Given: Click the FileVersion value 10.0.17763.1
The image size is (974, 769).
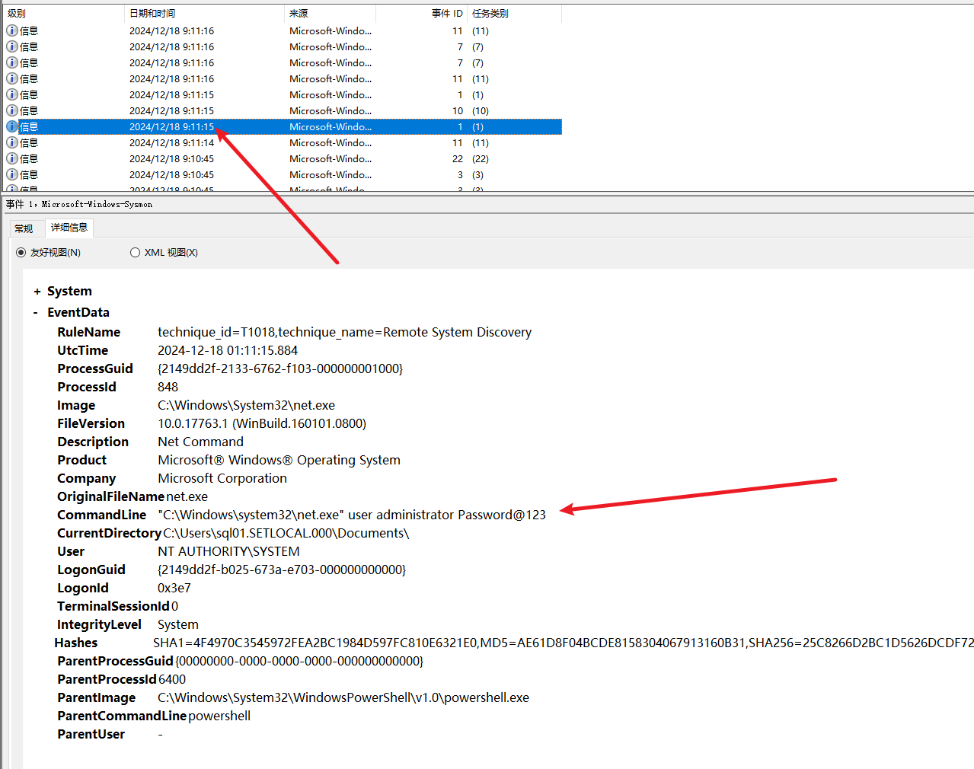Looking at the screenshot, I should (x=262, y=423).
